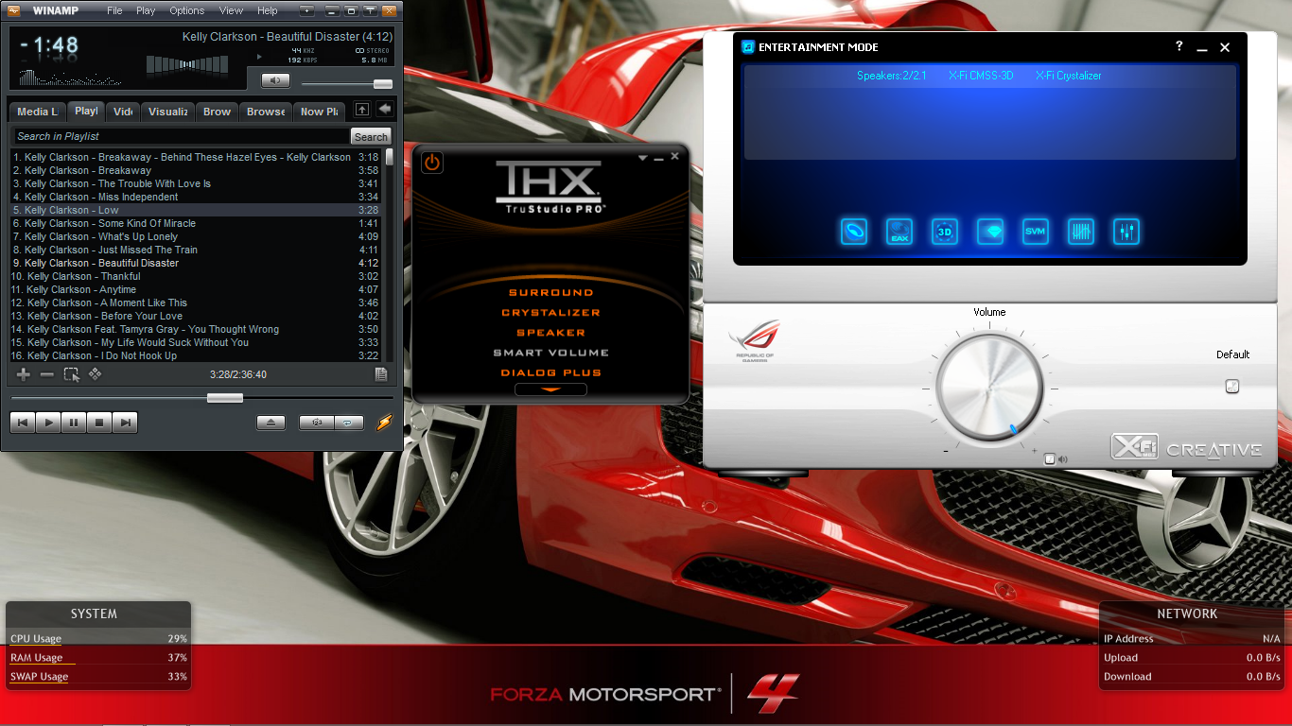Toggle repeat in Winamp

(x=348, y=423)
